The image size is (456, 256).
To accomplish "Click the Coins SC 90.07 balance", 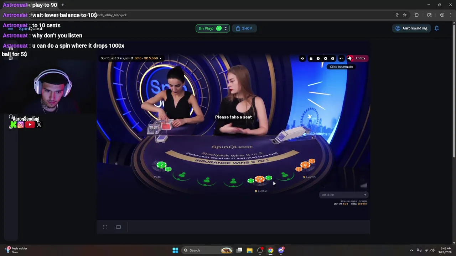I will pos(359,204).
